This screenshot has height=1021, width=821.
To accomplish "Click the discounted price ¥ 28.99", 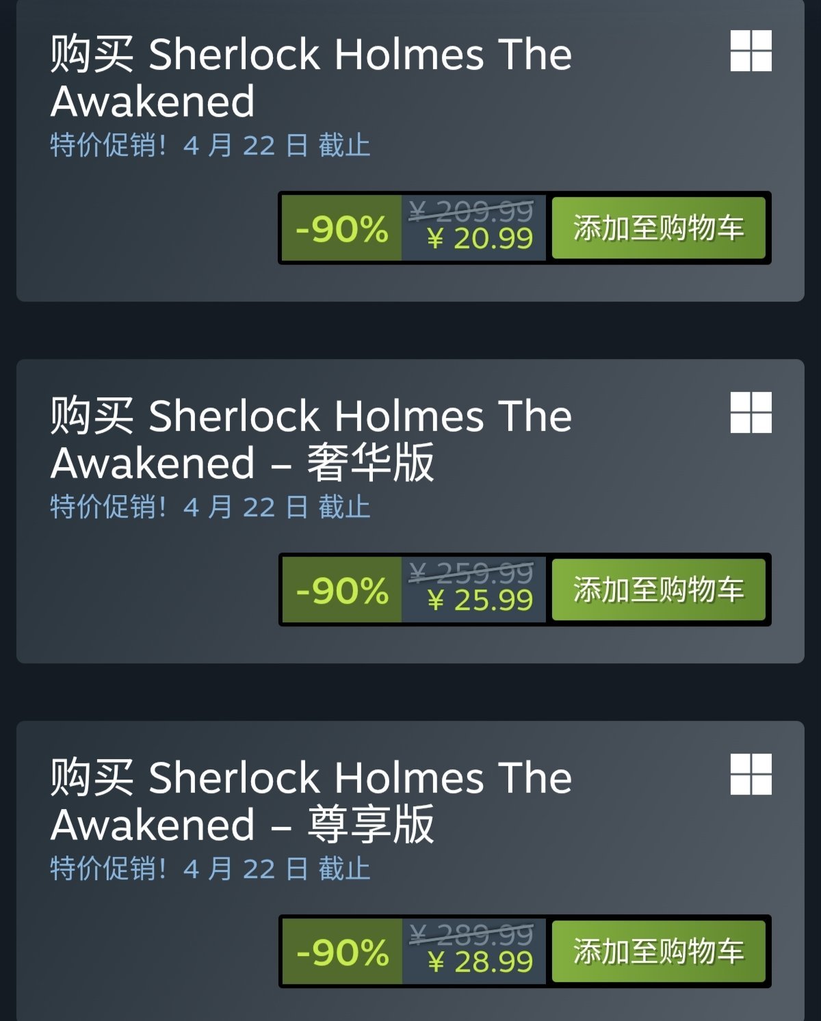I will coord(480,962).
